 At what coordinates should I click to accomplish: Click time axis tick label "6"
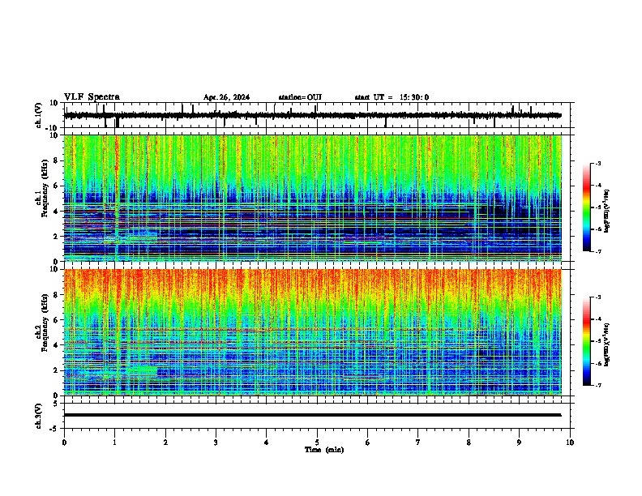(x=367, y=443)
